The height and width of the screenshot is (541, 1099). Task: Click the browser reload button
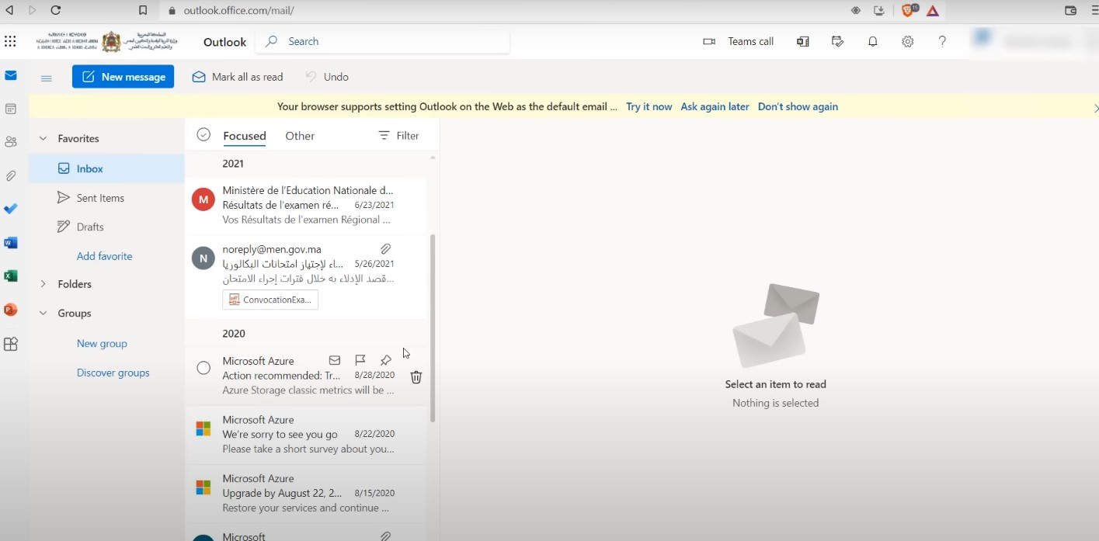pyautogui.click(x=55, y=10)
